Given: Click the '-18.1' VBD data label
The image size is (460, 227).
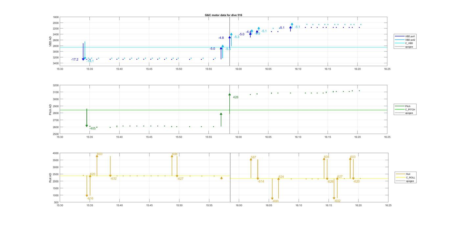Looking at the screenshot, I should pos(90,61).
